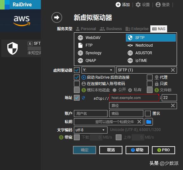Select the 私有 radio button
The width and height of the screenshot is (183, 170).
coord(130,90)
